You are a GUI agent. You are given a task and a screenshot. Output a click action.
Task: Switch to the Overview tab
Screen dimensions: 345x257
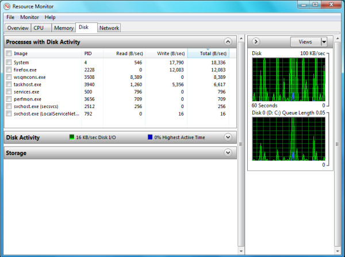(x=18, y=28)
